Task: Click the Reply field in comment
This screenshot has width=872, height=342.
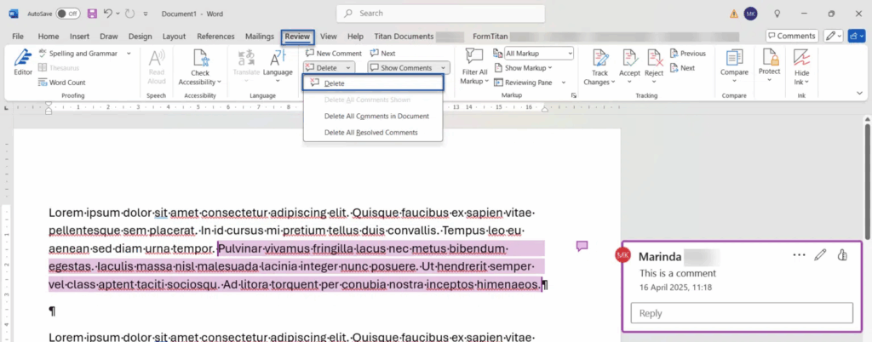Action: pos(741,313)
